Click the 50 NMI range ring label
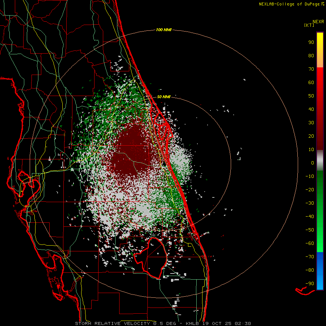Screen dimensions: 326x326 pyautogui.click(x=164, y=97)
